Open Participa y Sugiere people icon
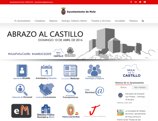This screenshot has width=158, height=121. coord(94,72)
